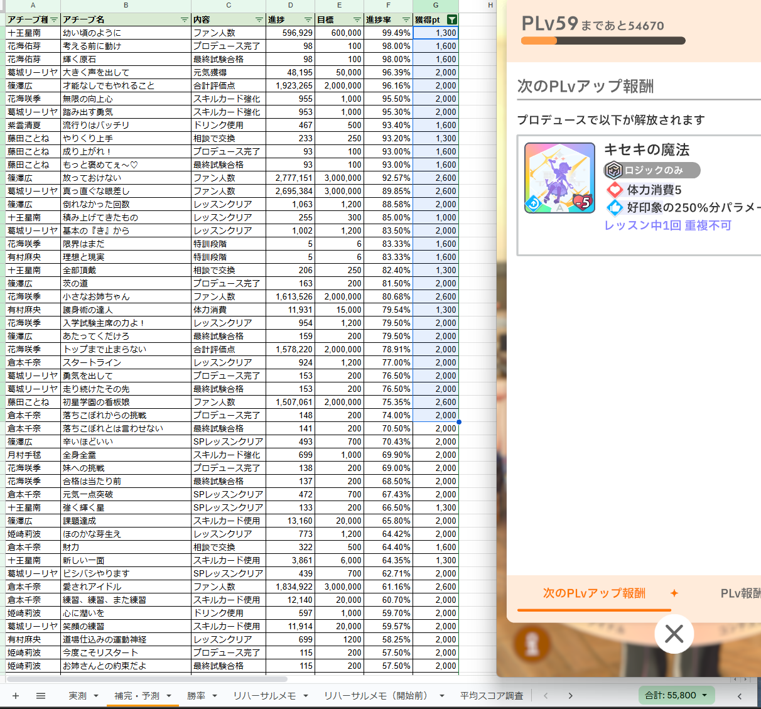Open the all sheets list icon
This screenshot has width=761, height=709.
(x=41, y=696)
